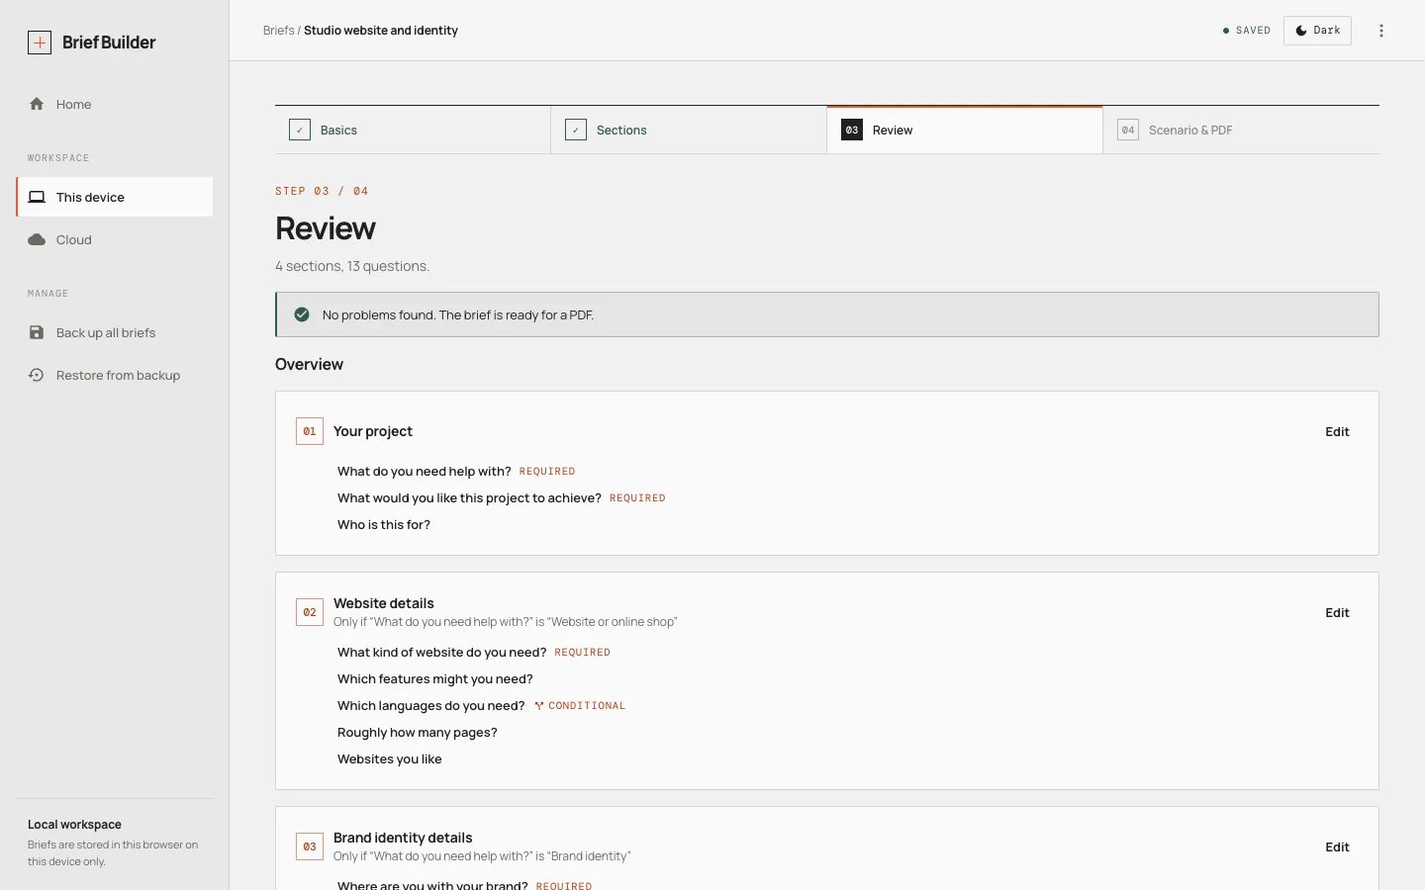Click the 03 badge on Review tab

coord(852,130)
